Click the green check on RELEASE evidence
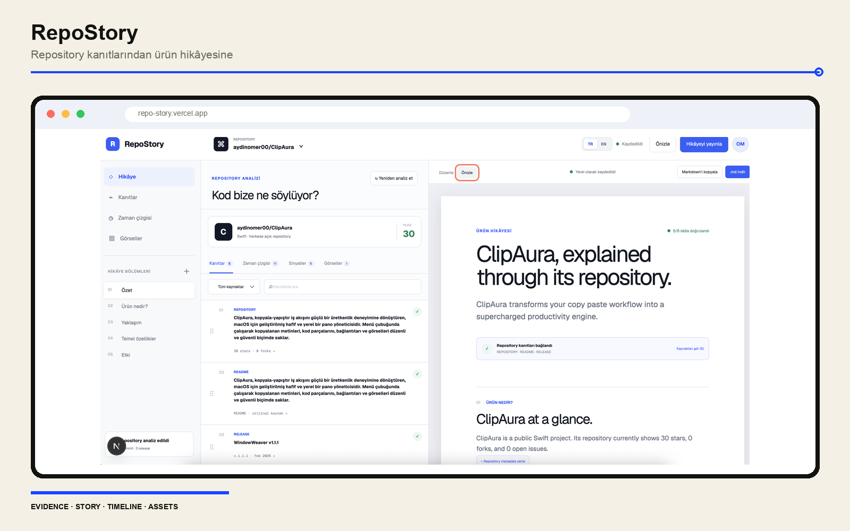 (x=418, y=436)
